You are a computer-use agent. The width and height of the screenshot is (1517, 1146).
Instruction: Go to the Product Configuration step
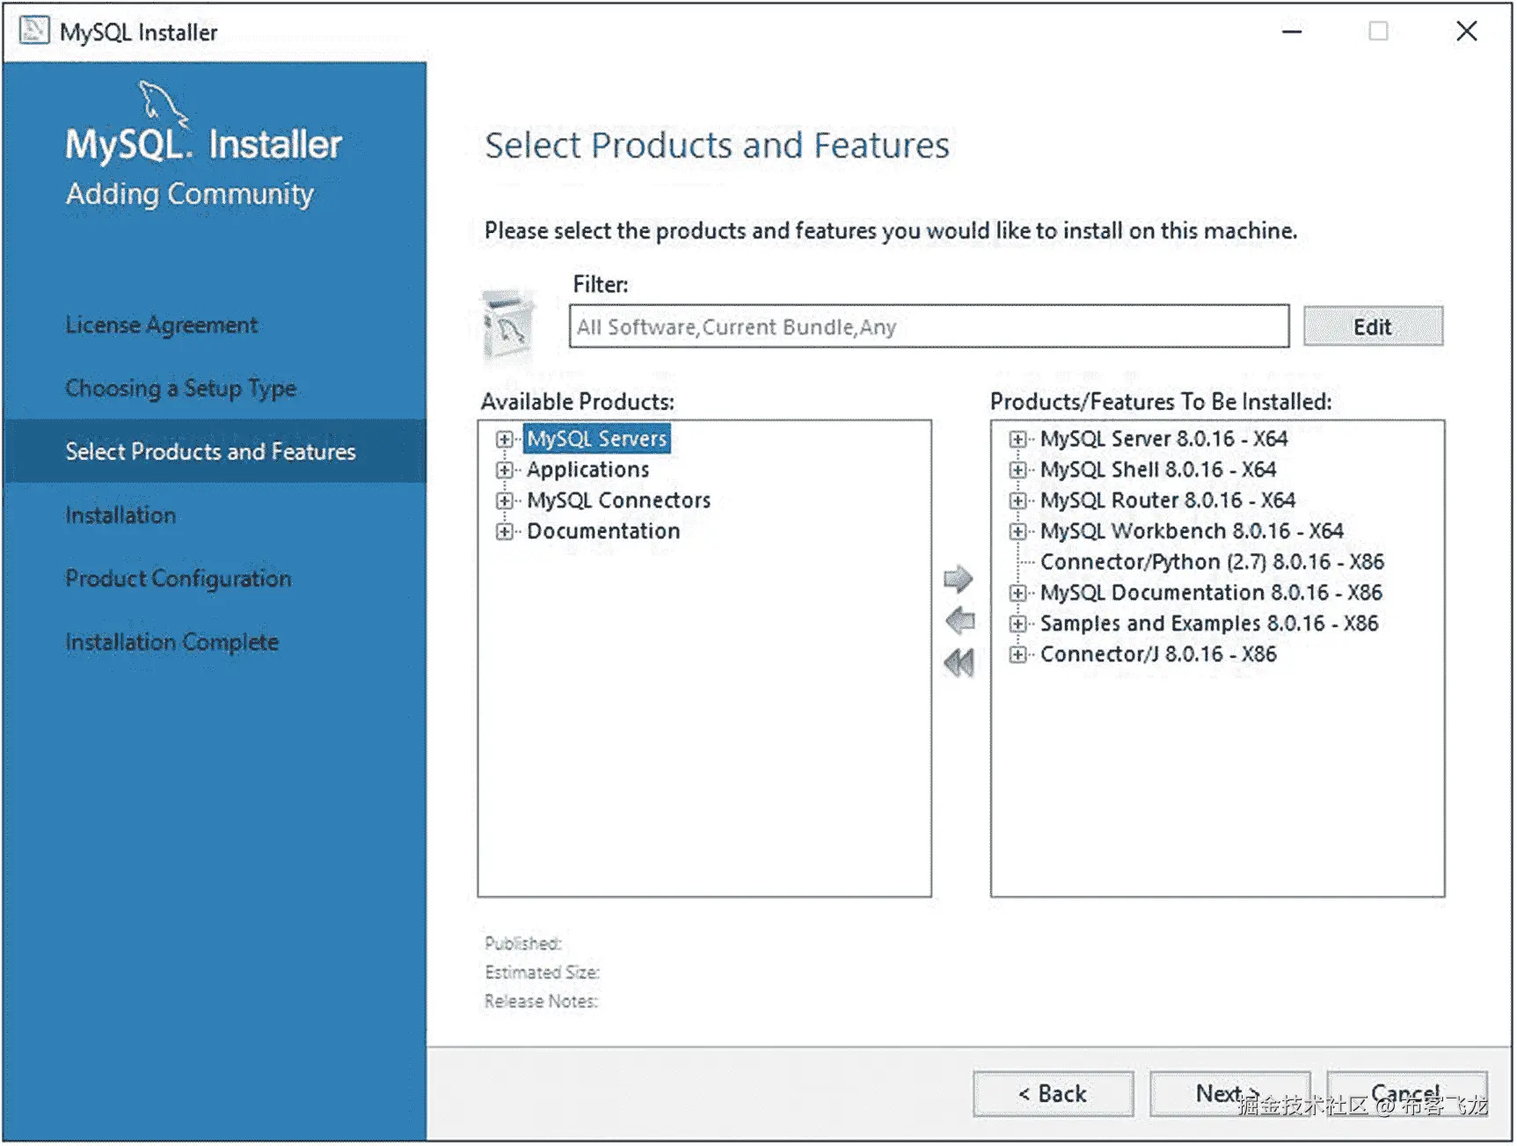coord(179,579)
